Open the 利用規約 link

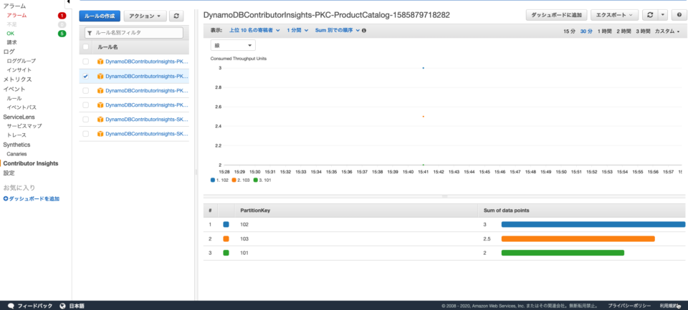tap(669, 306)
